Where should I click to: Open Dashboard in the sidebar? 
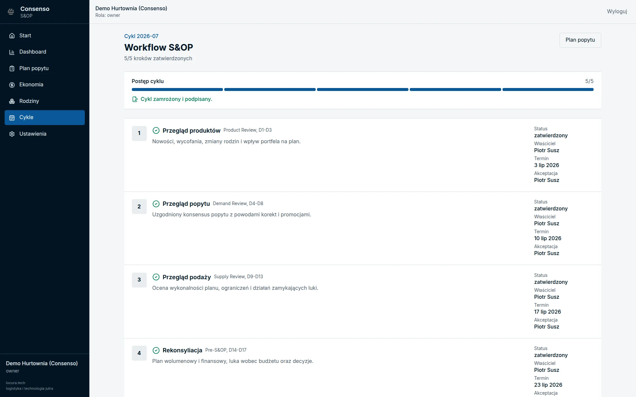tap(45, 52)
